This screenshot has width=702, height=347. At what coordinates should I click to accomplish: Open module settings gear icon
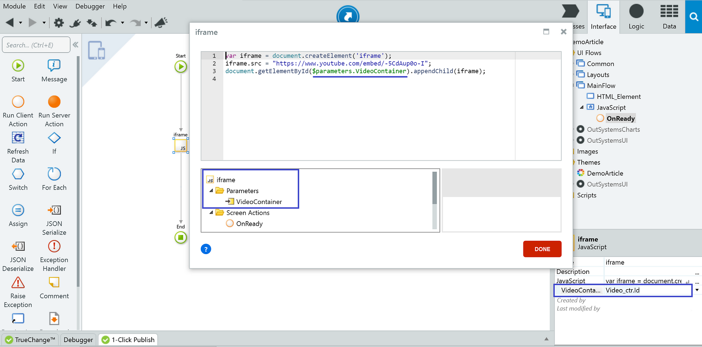pyautogui.click(x=59, y=23)
